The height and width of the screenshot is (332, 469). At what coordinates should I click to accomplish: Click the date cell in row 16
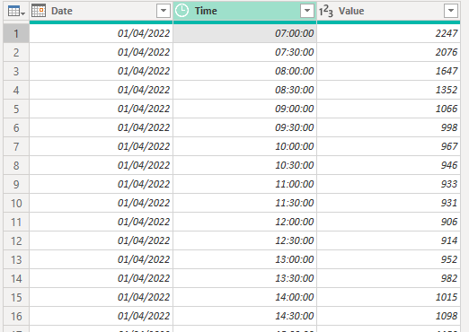click(102, 316)
